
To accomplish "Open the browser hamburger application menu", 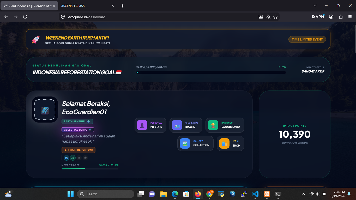I will point(350,17).
